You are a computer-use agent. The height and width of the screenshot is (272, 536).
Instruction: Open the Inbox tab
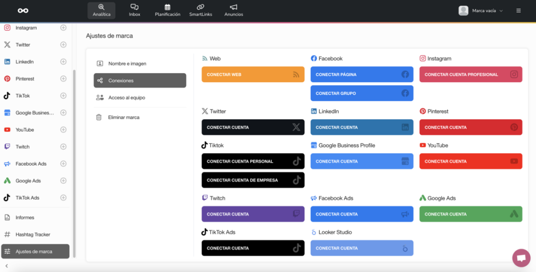click(135, 10)
